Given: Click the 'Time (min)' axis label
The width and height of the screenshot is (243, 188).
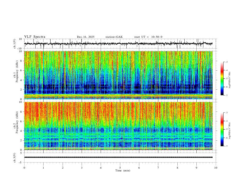Looking at the screenshot, I should coord(123,170).
